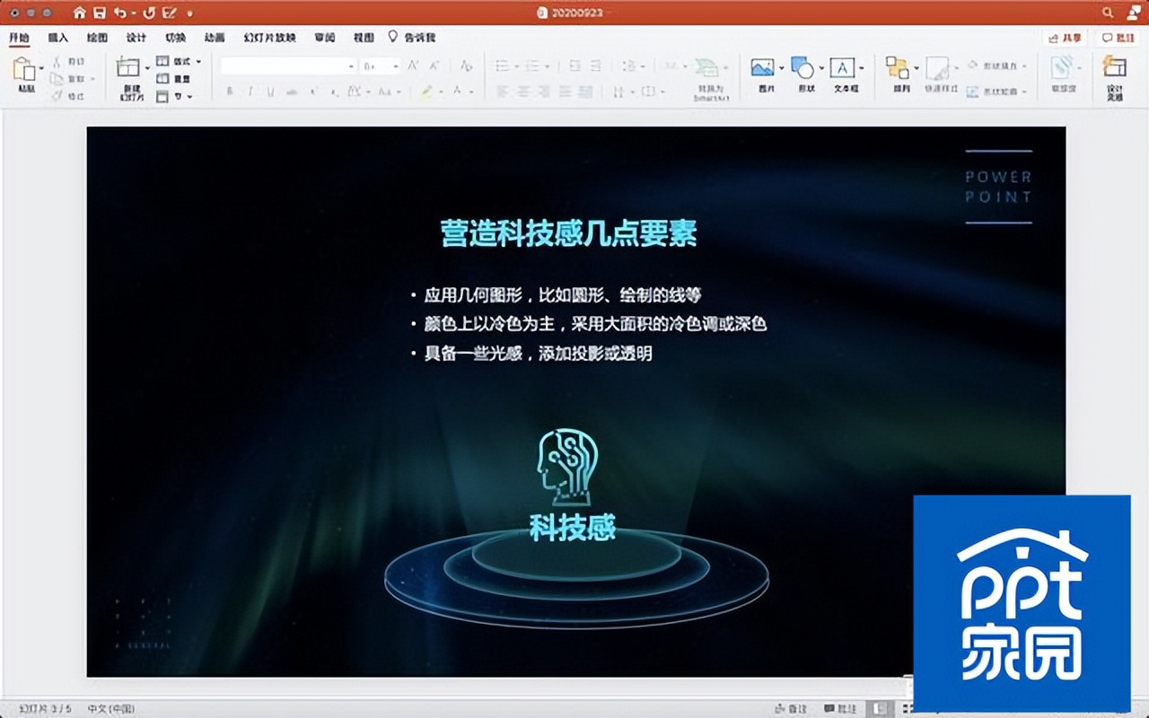Click the 中文(中国) language indicator
This screenshot has height=718, width=1149.
(x=111, y=709)
